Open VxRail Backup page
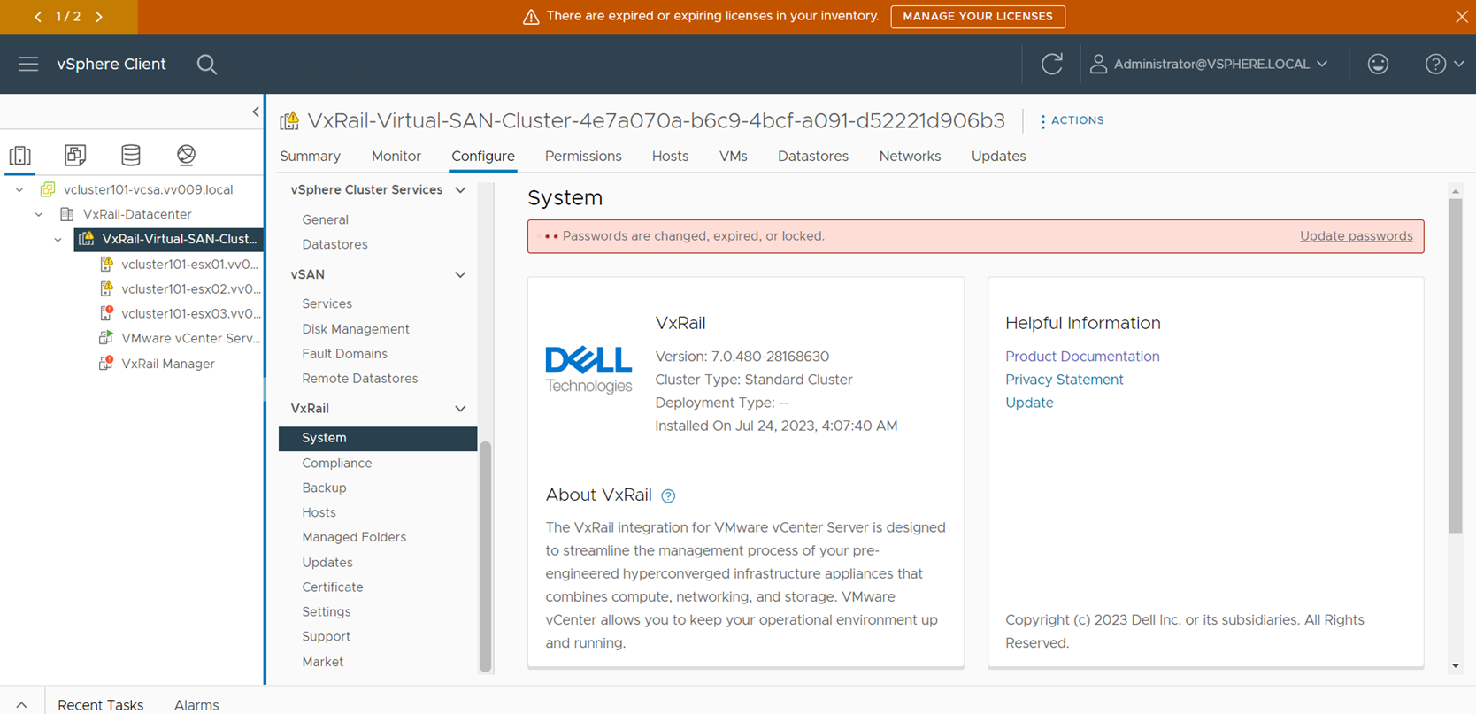 click(x=324, y=488)
